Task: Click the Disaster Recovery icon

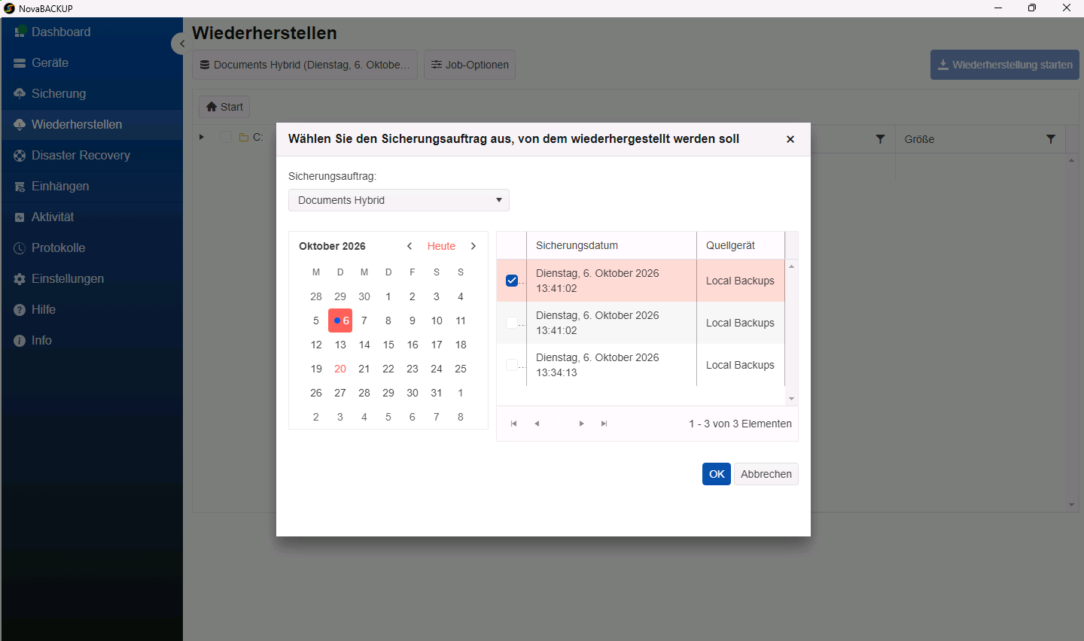Action: 20,156
